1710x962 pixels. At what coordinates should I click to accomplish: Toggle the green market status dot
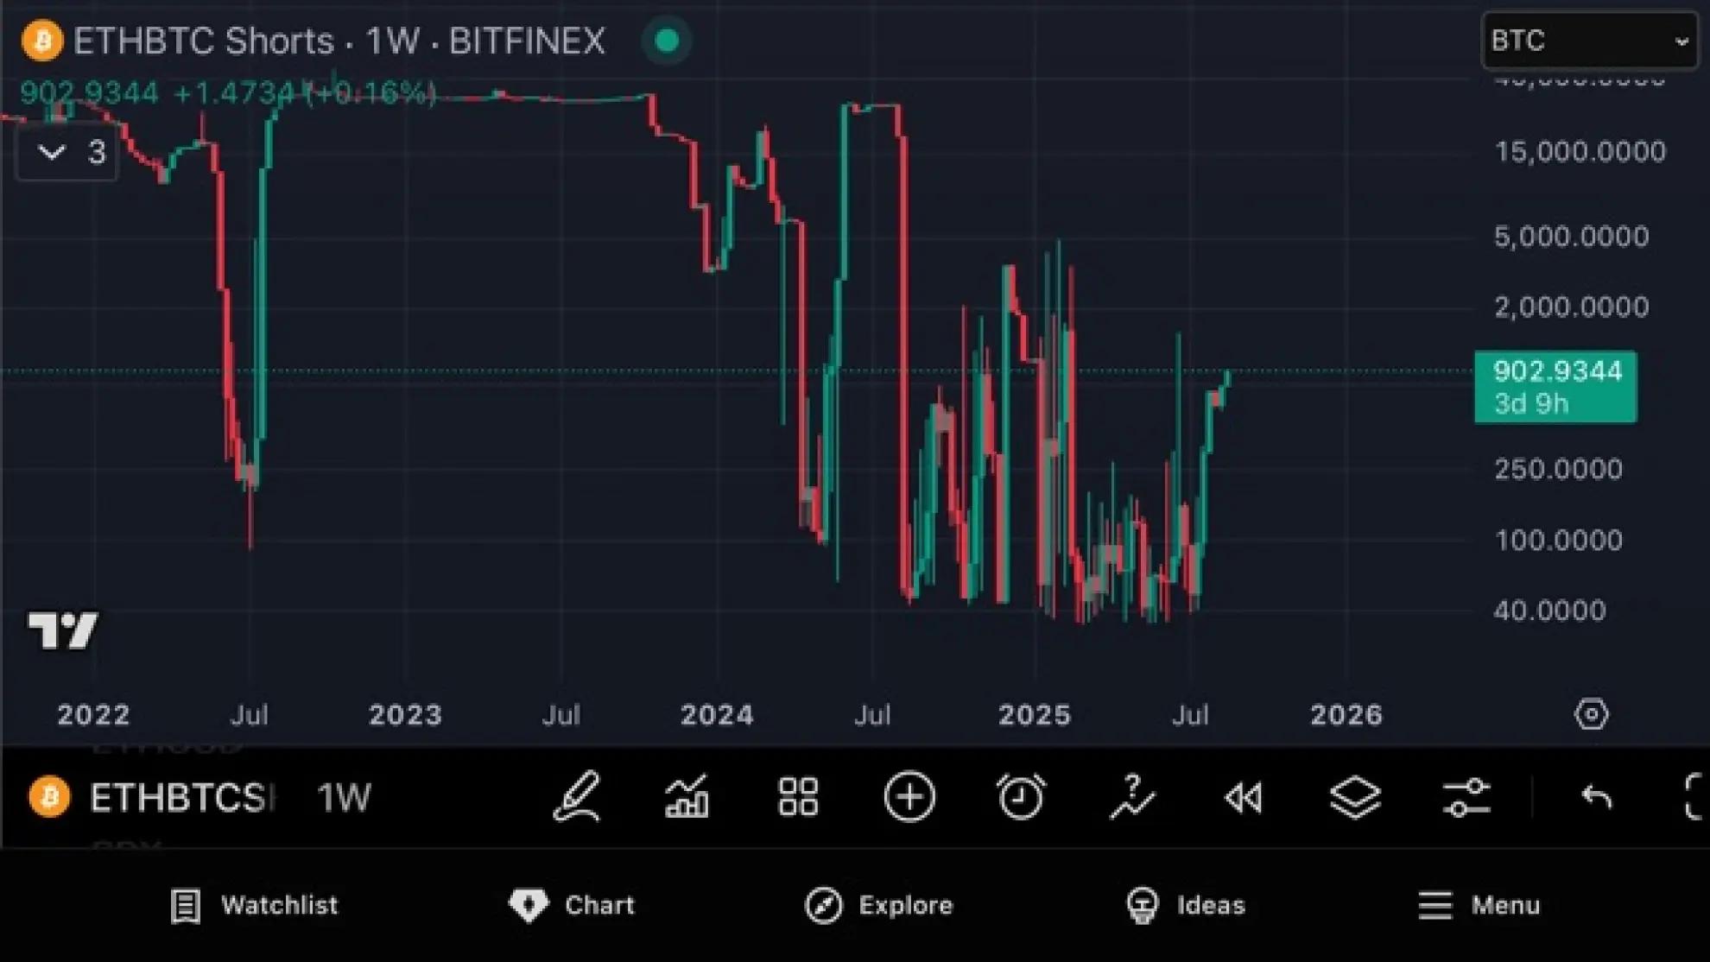tap(666, 41)
